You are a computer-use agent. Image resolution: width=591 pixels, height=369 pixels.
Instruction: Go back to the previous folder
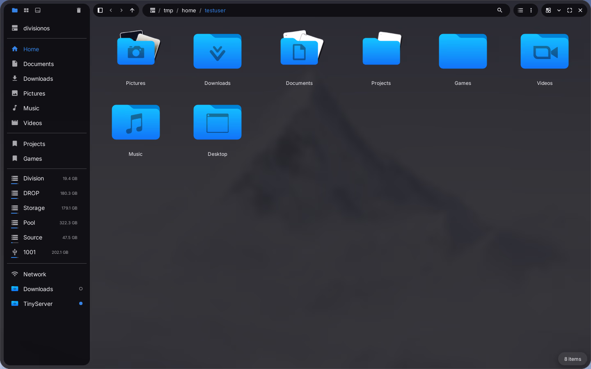pos(111,10)
